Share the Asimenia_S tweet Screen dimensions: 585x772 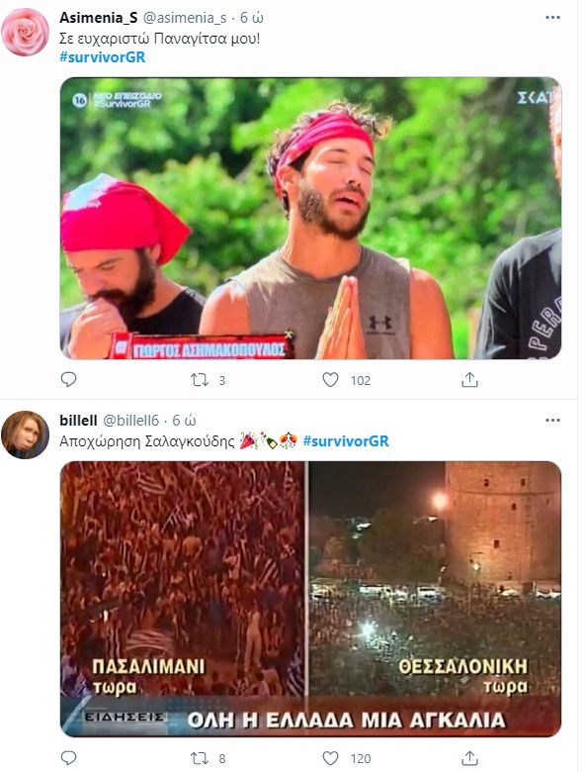469,380
